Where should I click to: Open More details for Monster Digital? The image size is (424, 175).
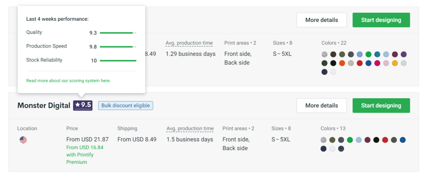321,105
